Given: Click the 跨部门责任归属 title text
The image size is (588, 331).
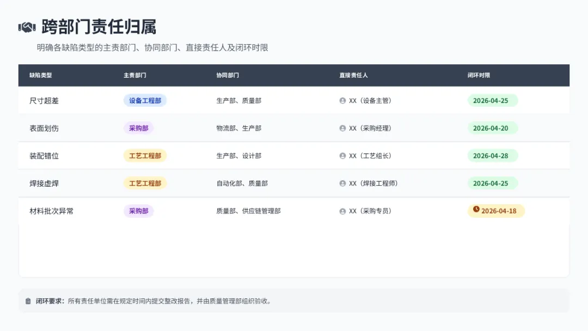Looking at the screenshot, I should (99, 27).
